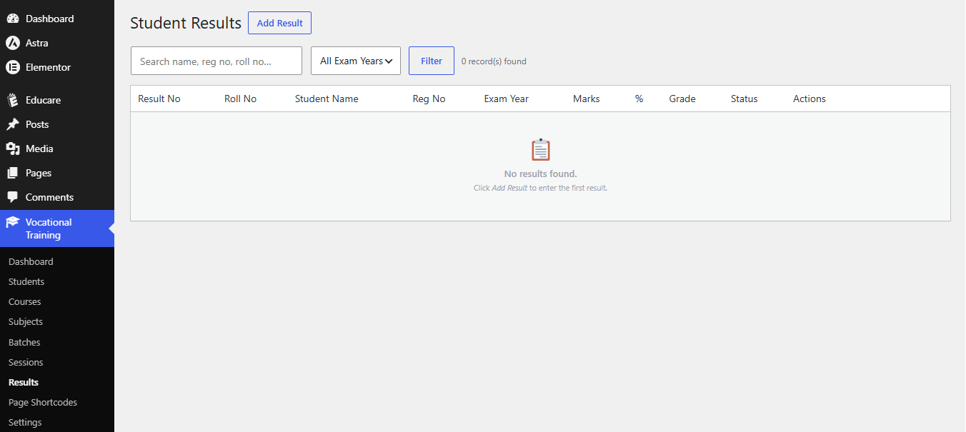Click the Dashboard gauge icon
Image resolution: width=966 pixels, height=432 pixels.
[12, 19]
